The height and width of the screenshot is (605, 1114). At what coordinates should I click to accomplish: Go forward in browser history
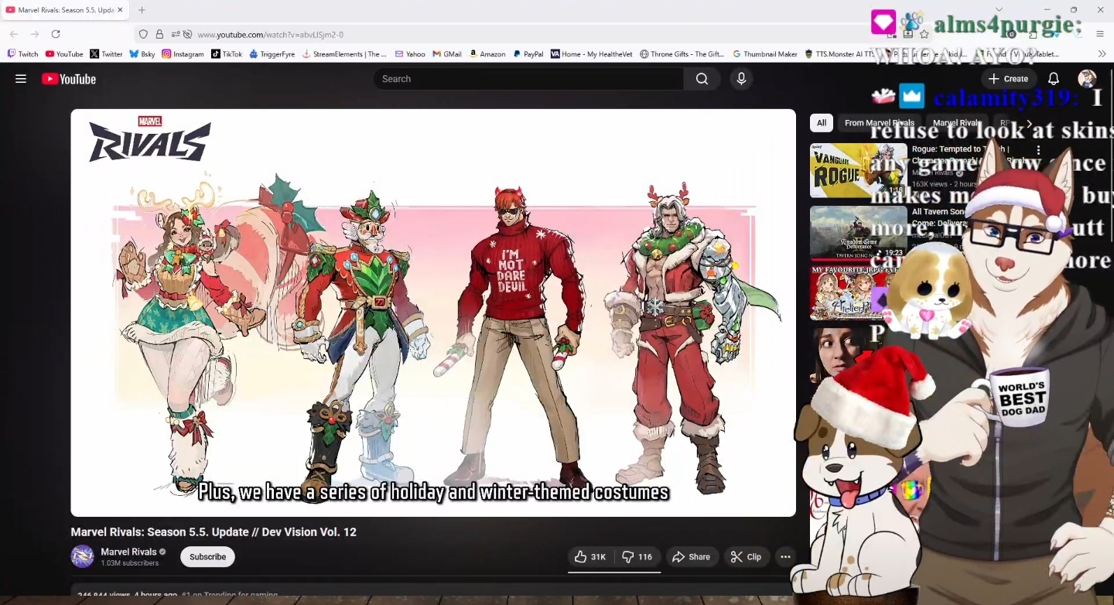pos(35,34)
